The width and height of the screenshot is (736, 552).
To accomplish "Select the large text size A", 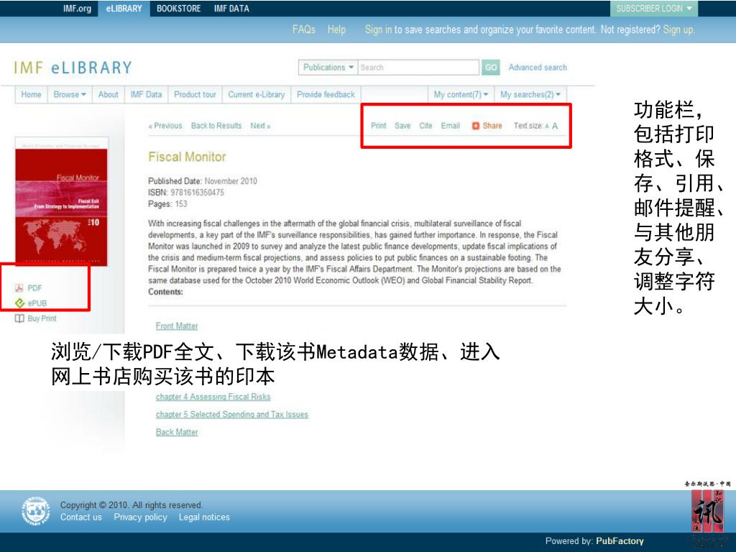I will (555, 126).
